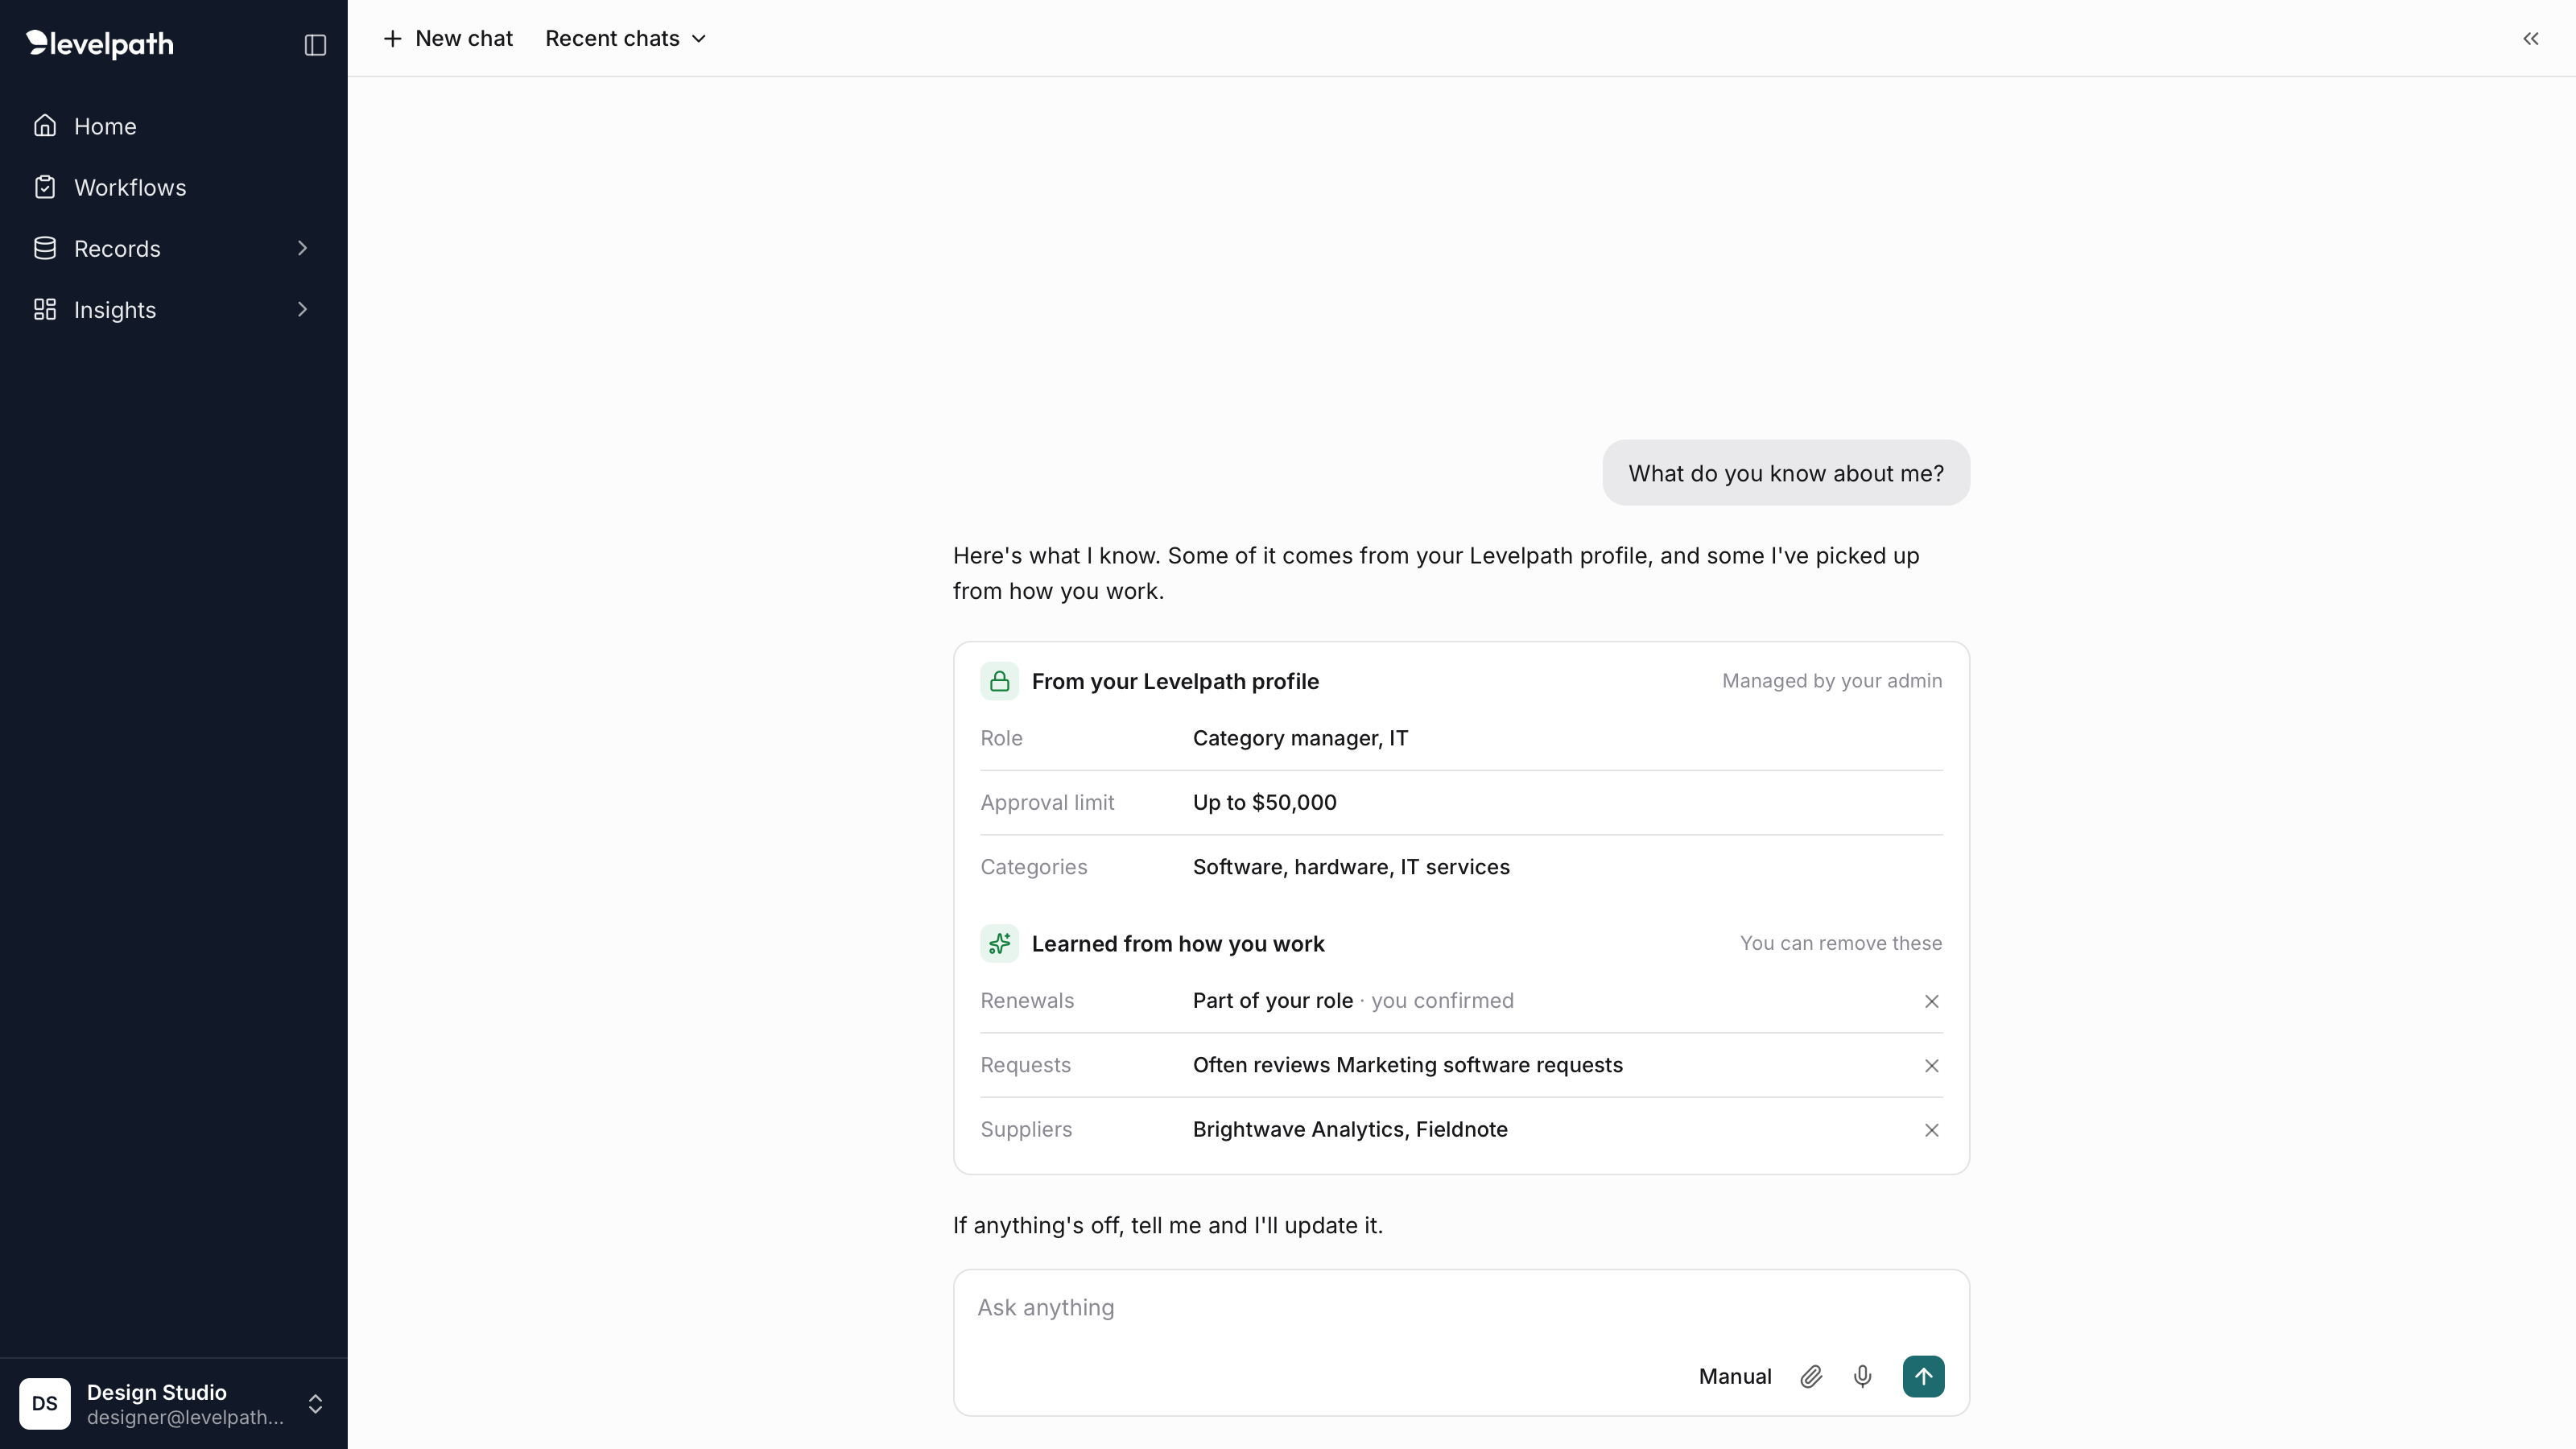The height and width of the screenshot is (1449, 2576).
Task: Click 'Category manager, IT' role value
Action: (1300, 738)
